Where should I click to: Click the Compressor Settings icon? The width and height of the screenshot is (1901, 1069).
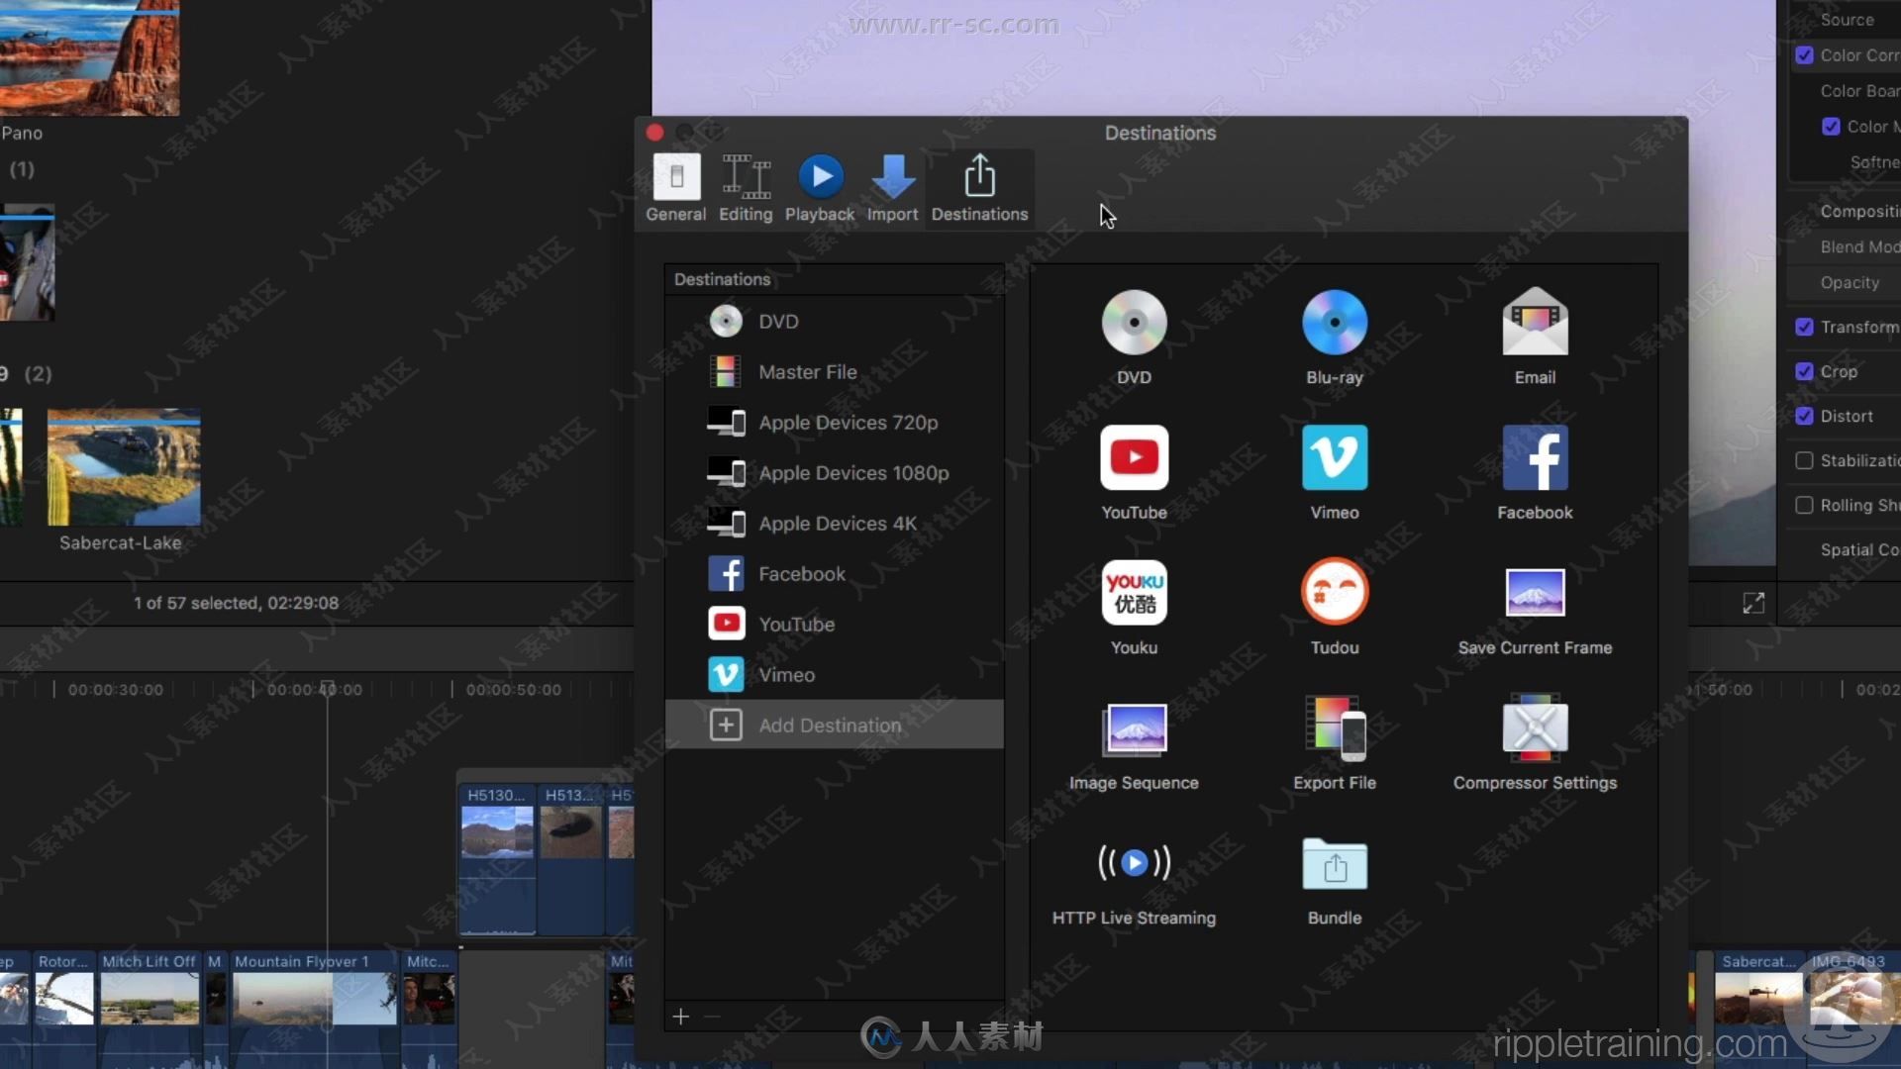pos(1535,729)
